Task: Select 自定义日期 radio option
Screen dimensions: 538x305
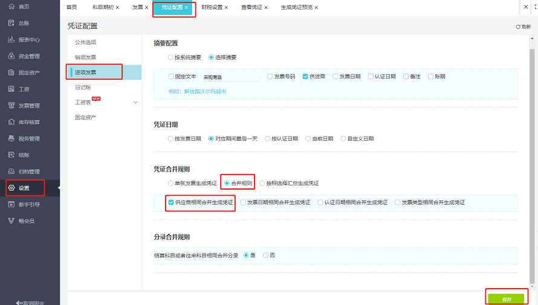Action: point(343,138)
